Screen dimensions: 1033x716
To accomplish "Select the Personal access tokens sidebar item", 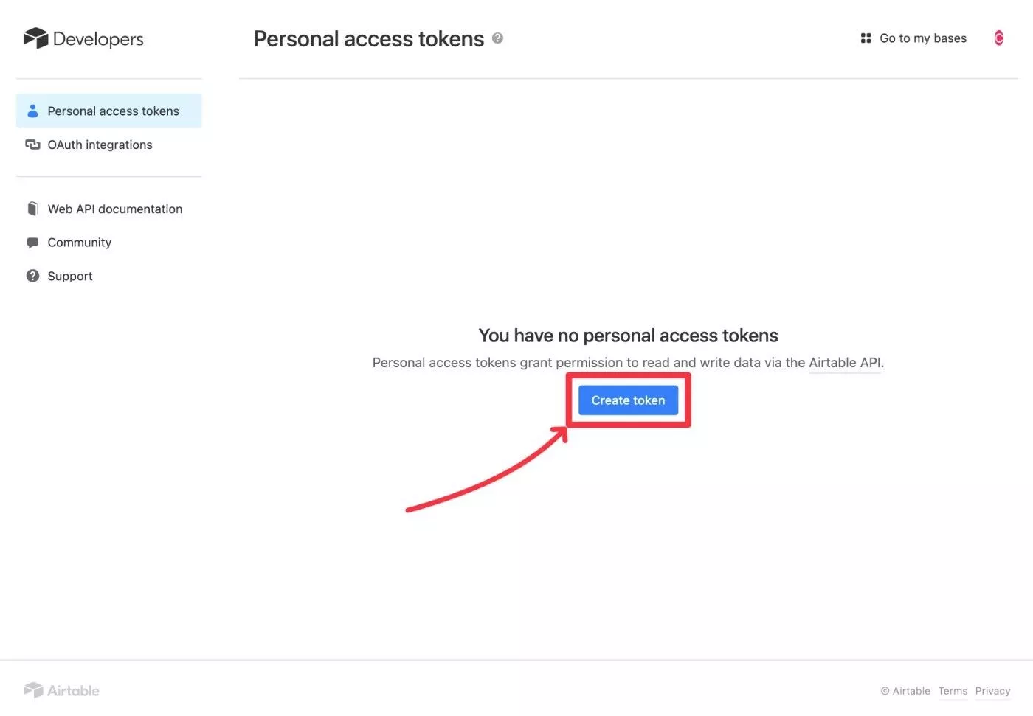I will (x=113, y=111).
